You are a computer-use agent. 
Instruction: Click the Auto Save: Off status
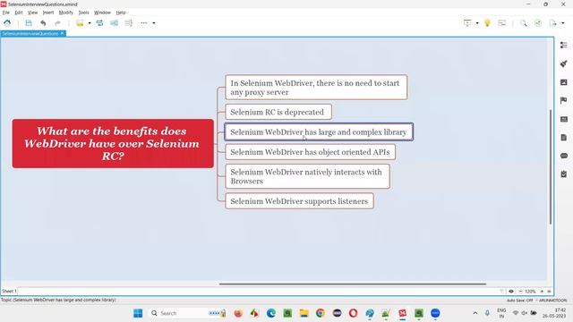[519, 301]
